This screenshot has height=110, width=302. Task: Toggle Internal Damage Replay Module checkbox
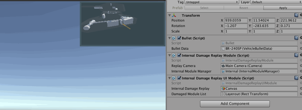179,55
